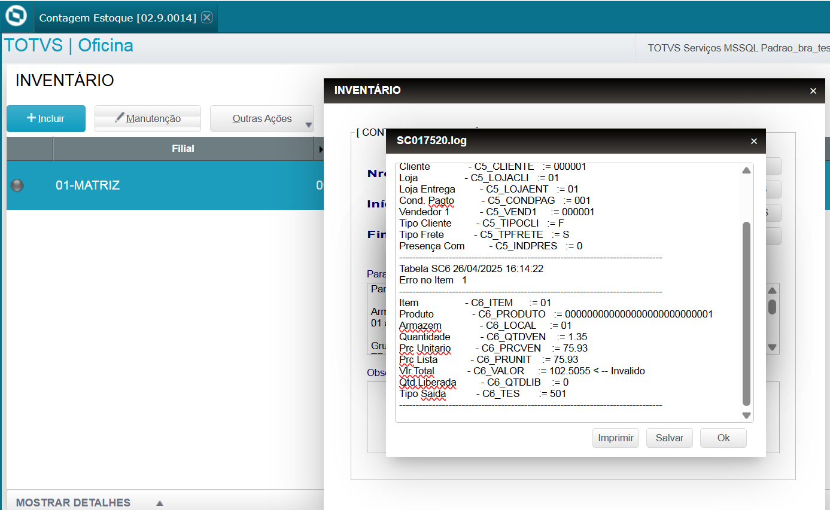Viewport: 830px width, 510px height.
Task: Click the Vendedor 1 C5_VEND1 line
Action: click(x=497, y=212)
